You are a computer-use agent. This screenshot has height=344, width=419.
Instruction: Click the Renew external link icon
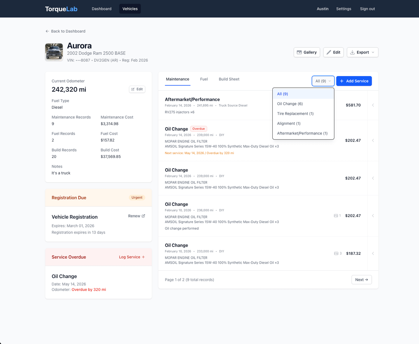[143, 216]
